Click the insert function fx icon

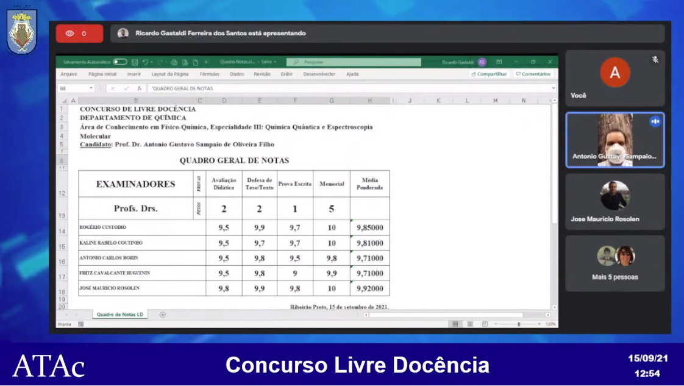[x=140, y=88]
